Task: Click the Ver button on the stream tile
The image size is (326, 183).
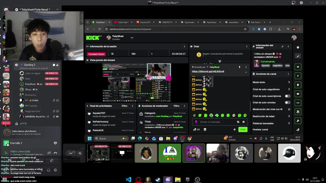Action: coord(71,153)
